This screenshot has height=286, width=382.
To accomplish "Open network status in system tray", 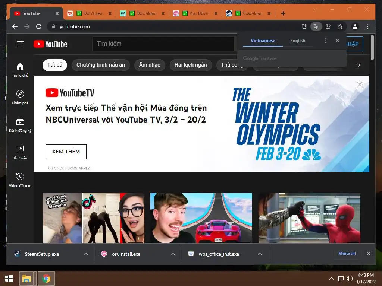I will pos(340,279).
